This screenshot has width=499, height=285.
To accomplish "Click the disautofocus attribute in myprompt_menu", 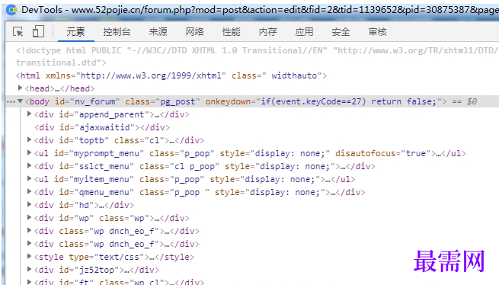I will point(383,153).
